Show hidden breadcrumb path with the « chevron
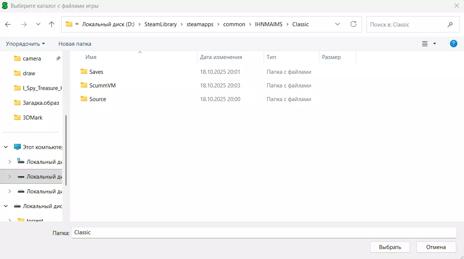The width and height of the screenshot is (464, 259). click(77, 24)
